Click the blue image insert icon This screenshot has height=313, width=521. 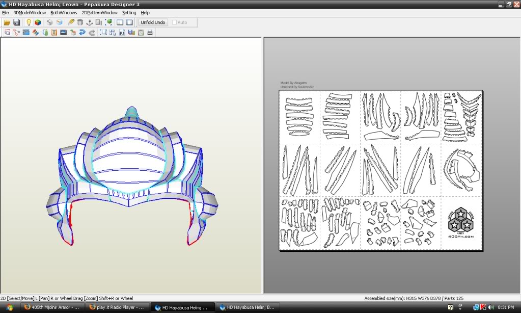64,32
